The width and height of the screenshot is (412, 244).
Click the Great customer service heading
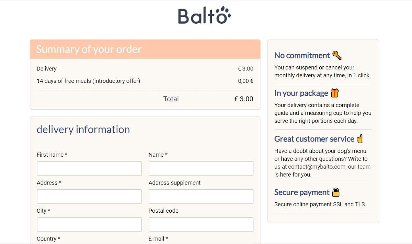click(314, 139)
